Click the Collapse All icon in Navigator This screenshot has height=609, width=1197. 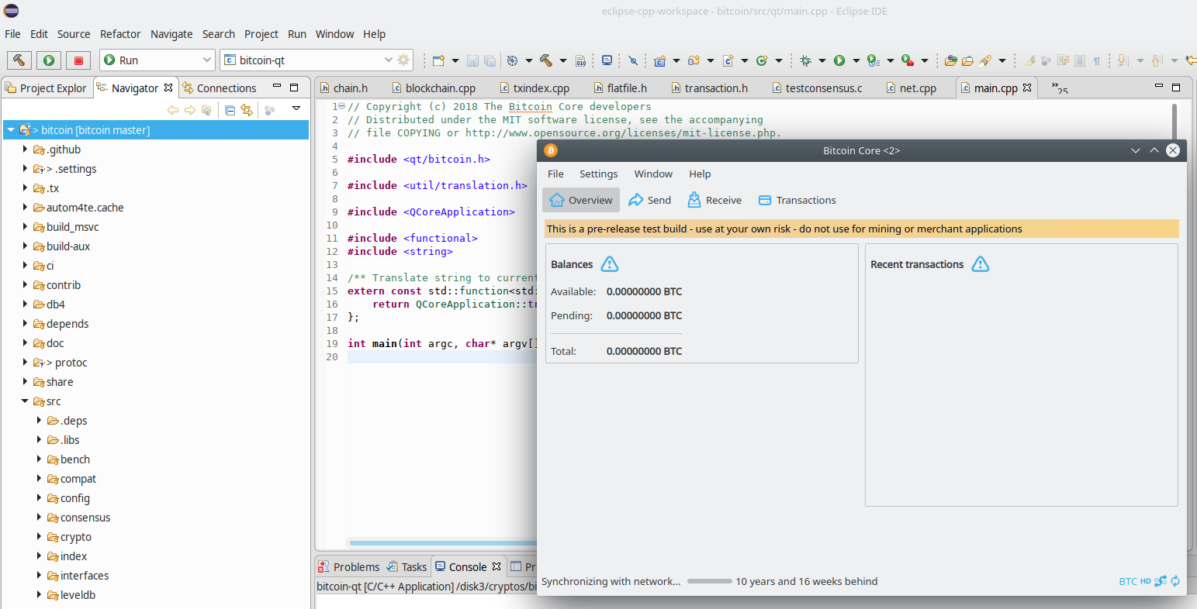pyautogui.click(x=230, y=110)
